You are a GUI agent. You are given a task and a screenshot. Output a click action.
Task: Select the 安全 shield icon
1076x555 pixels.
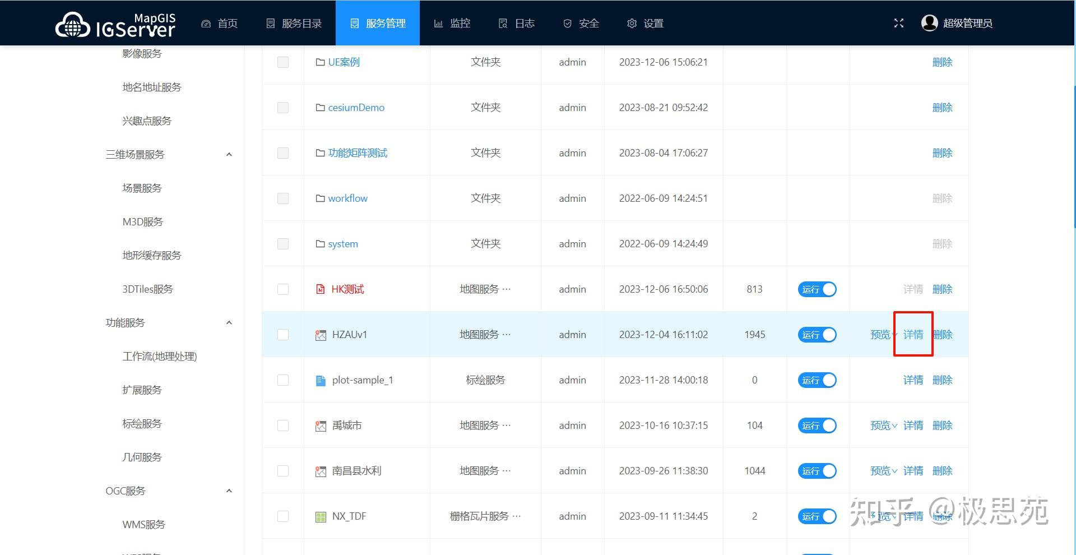567,23
